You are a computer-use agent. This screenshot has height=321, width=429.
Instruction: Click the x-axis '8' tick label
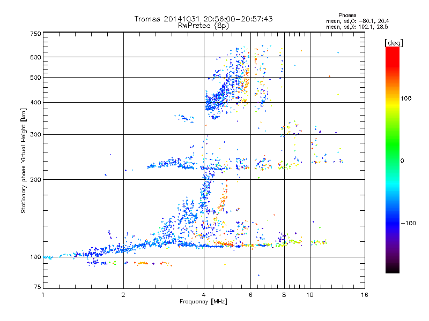click(284, 295)
